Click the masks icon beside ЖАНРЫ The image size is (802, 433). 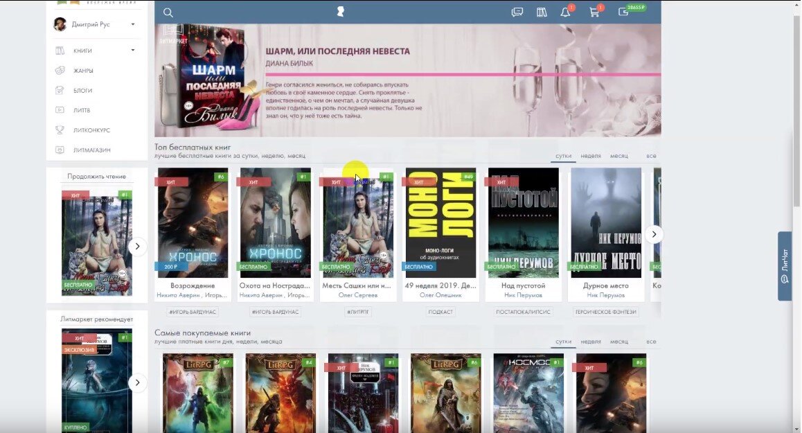click(60, 70)
